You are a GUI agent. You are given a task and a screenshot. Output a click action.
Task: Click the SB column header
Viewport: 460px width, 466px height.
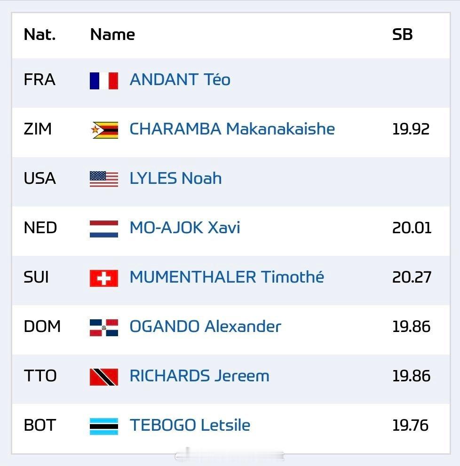[402, 34]
